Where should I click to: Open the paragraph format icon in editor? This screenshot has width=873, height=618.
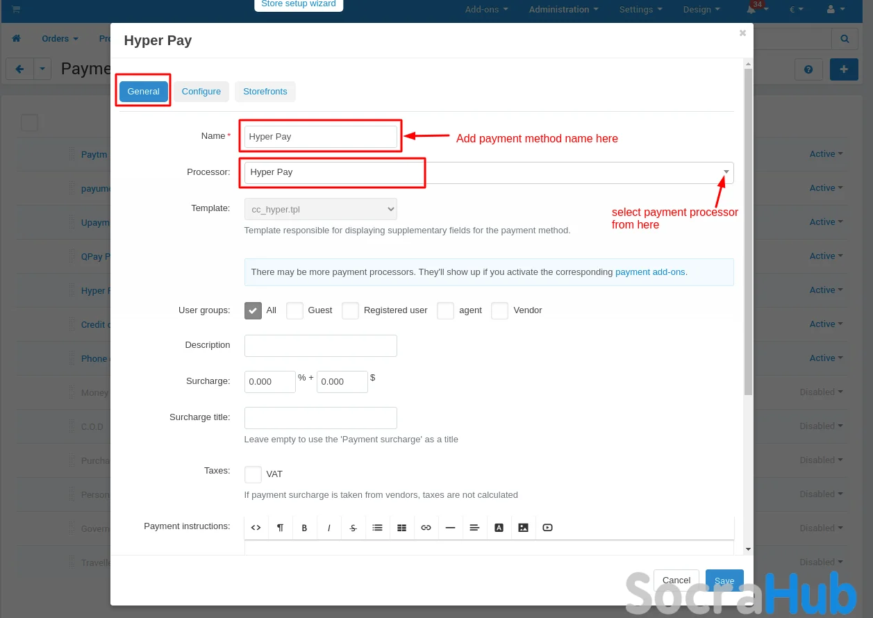point(280,528)
